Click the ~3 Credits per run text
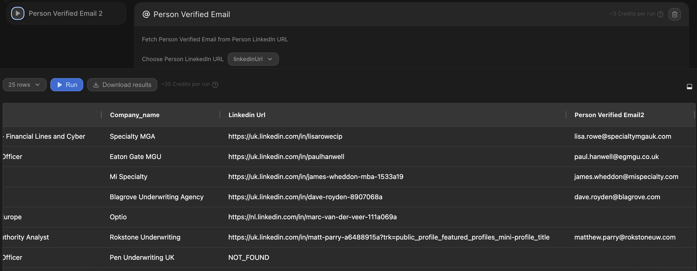Image resolution: width=697 pixels, height=271 pixels. point(632,14)
